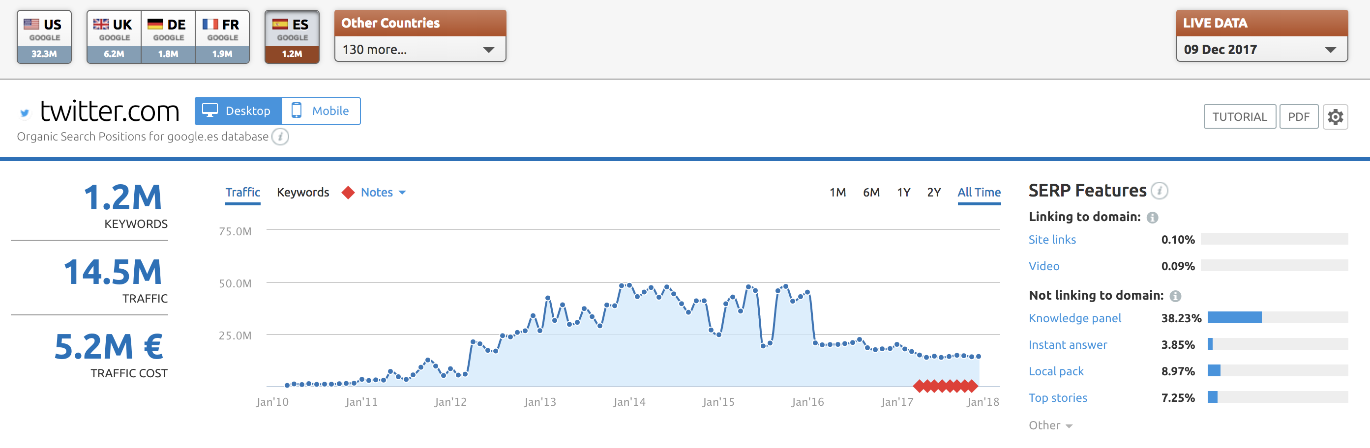Click the Local pack percentage bar
1370x448 pixels.
pos(1278,370)
